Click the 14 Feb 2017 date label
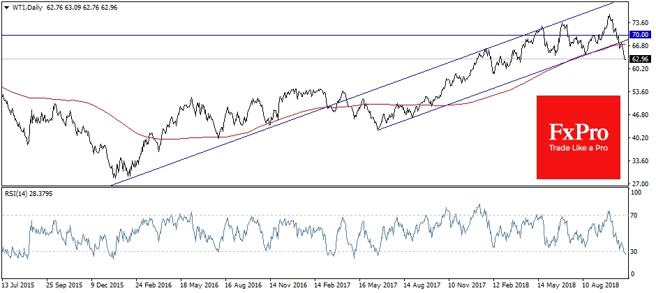 coord(331,285)
